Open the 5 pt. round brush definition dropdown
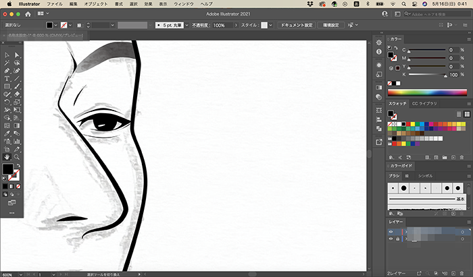This screenshot has height=277, width=473. (x=186, y=25)
